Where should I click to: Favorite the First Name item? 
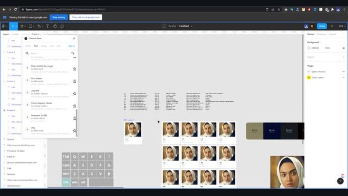click(74, 81)
